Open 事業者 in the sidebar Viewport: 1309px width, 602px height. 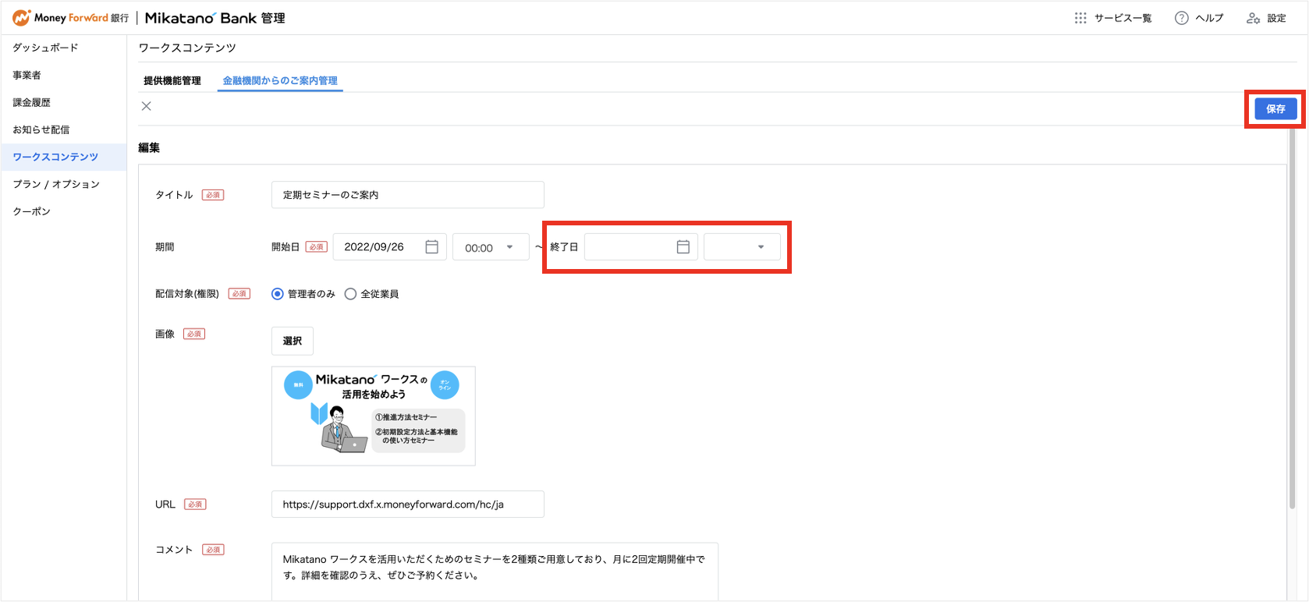coord(27,75)
